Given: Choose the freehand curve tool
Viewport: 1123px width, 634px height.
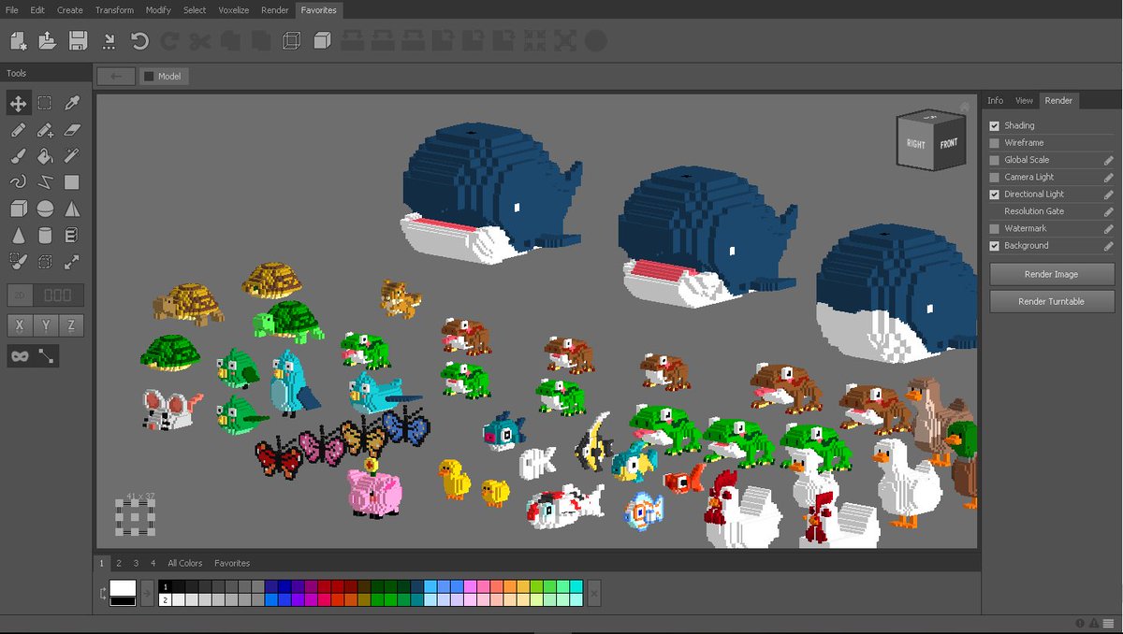Looking at the screenshot, I should (x=18, y=182).
